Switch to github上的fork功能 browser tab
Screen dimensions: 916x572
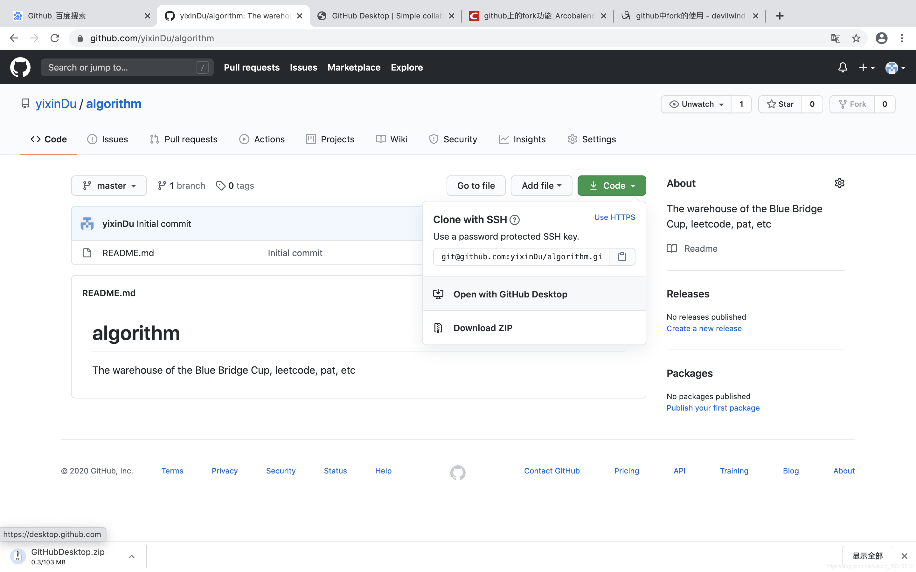coord(538,16)
